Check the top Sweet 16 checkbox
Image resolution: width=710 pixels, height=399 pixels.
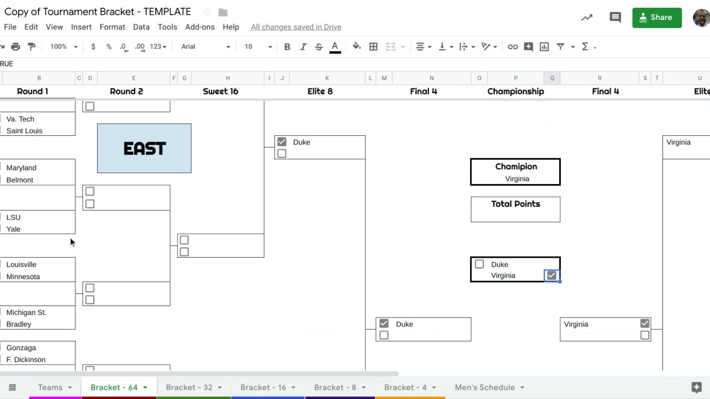coord(184,240)
